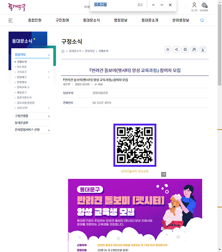Open the site search magnifier icon
Image resolution: width=222 pixels, height=252 pixels.
pyautogui.click(x=202, y=20)
